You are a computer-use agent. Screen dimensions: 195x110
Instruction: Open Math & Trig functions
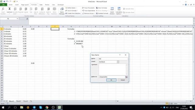(48, 11)
